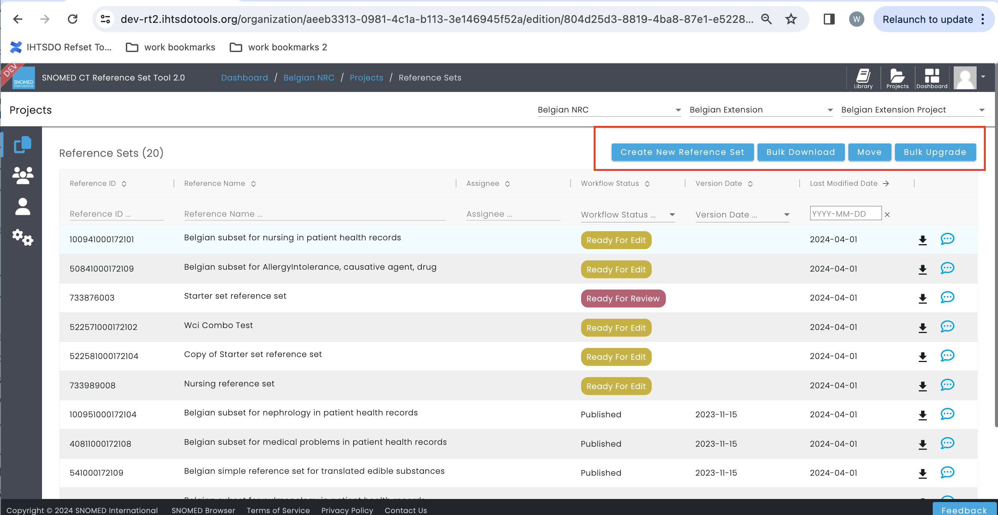The image size is (998, 515).
Task: Open Privacy Policy footer link
Action: (x=347, y=510)
